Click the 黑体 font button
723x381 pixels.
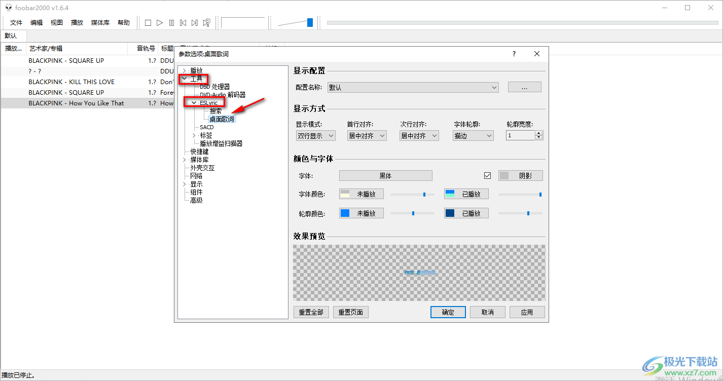pyautogui.click(x=385, y=176)
